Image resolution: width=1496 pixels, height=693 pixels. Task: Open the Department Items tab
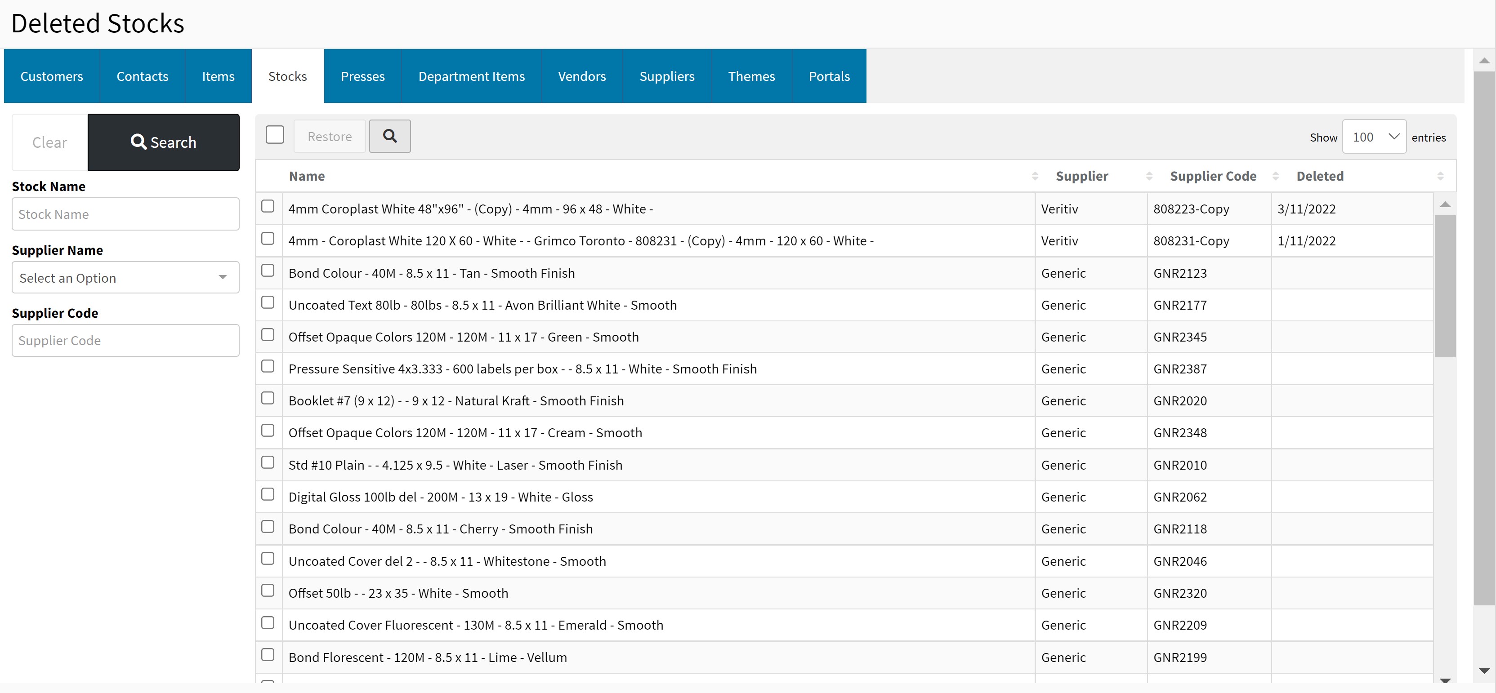(x=471, y=76)
